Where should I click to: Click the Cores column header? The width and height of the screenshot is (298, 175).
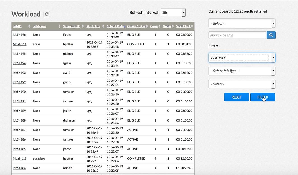(x=154, y=26)
